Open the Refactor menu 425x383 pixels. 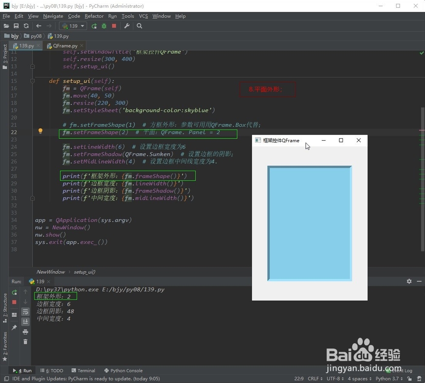click(94, 16)
